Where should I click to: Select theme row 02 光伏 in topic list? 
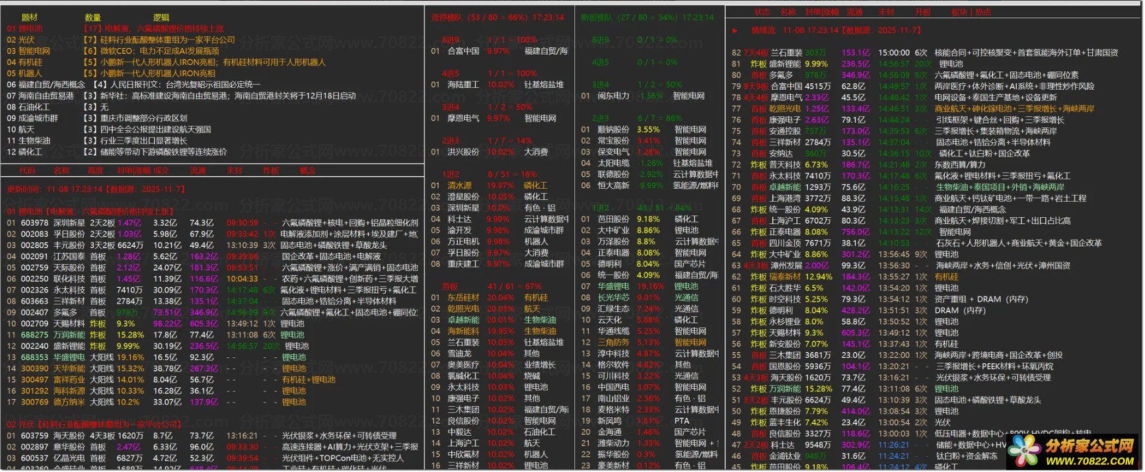[x=121, y=40]
